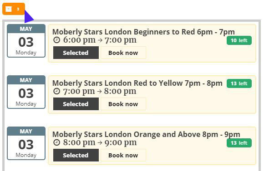Open Moberly Stars London Beginners to Red title

point(143,32)
